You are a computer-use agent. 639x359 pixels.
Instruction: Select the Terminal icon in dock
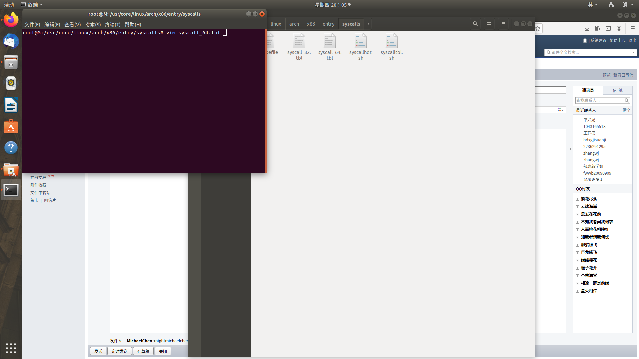(11, 190)
